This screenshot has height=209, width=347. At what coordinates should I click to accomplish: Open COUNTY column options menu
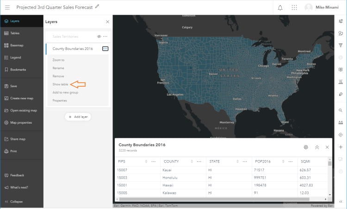point(199,161)
